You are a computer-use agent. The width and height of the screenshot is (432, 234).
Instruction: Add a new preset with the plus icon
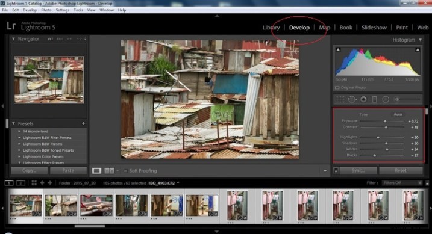click(x=83, y=123)
